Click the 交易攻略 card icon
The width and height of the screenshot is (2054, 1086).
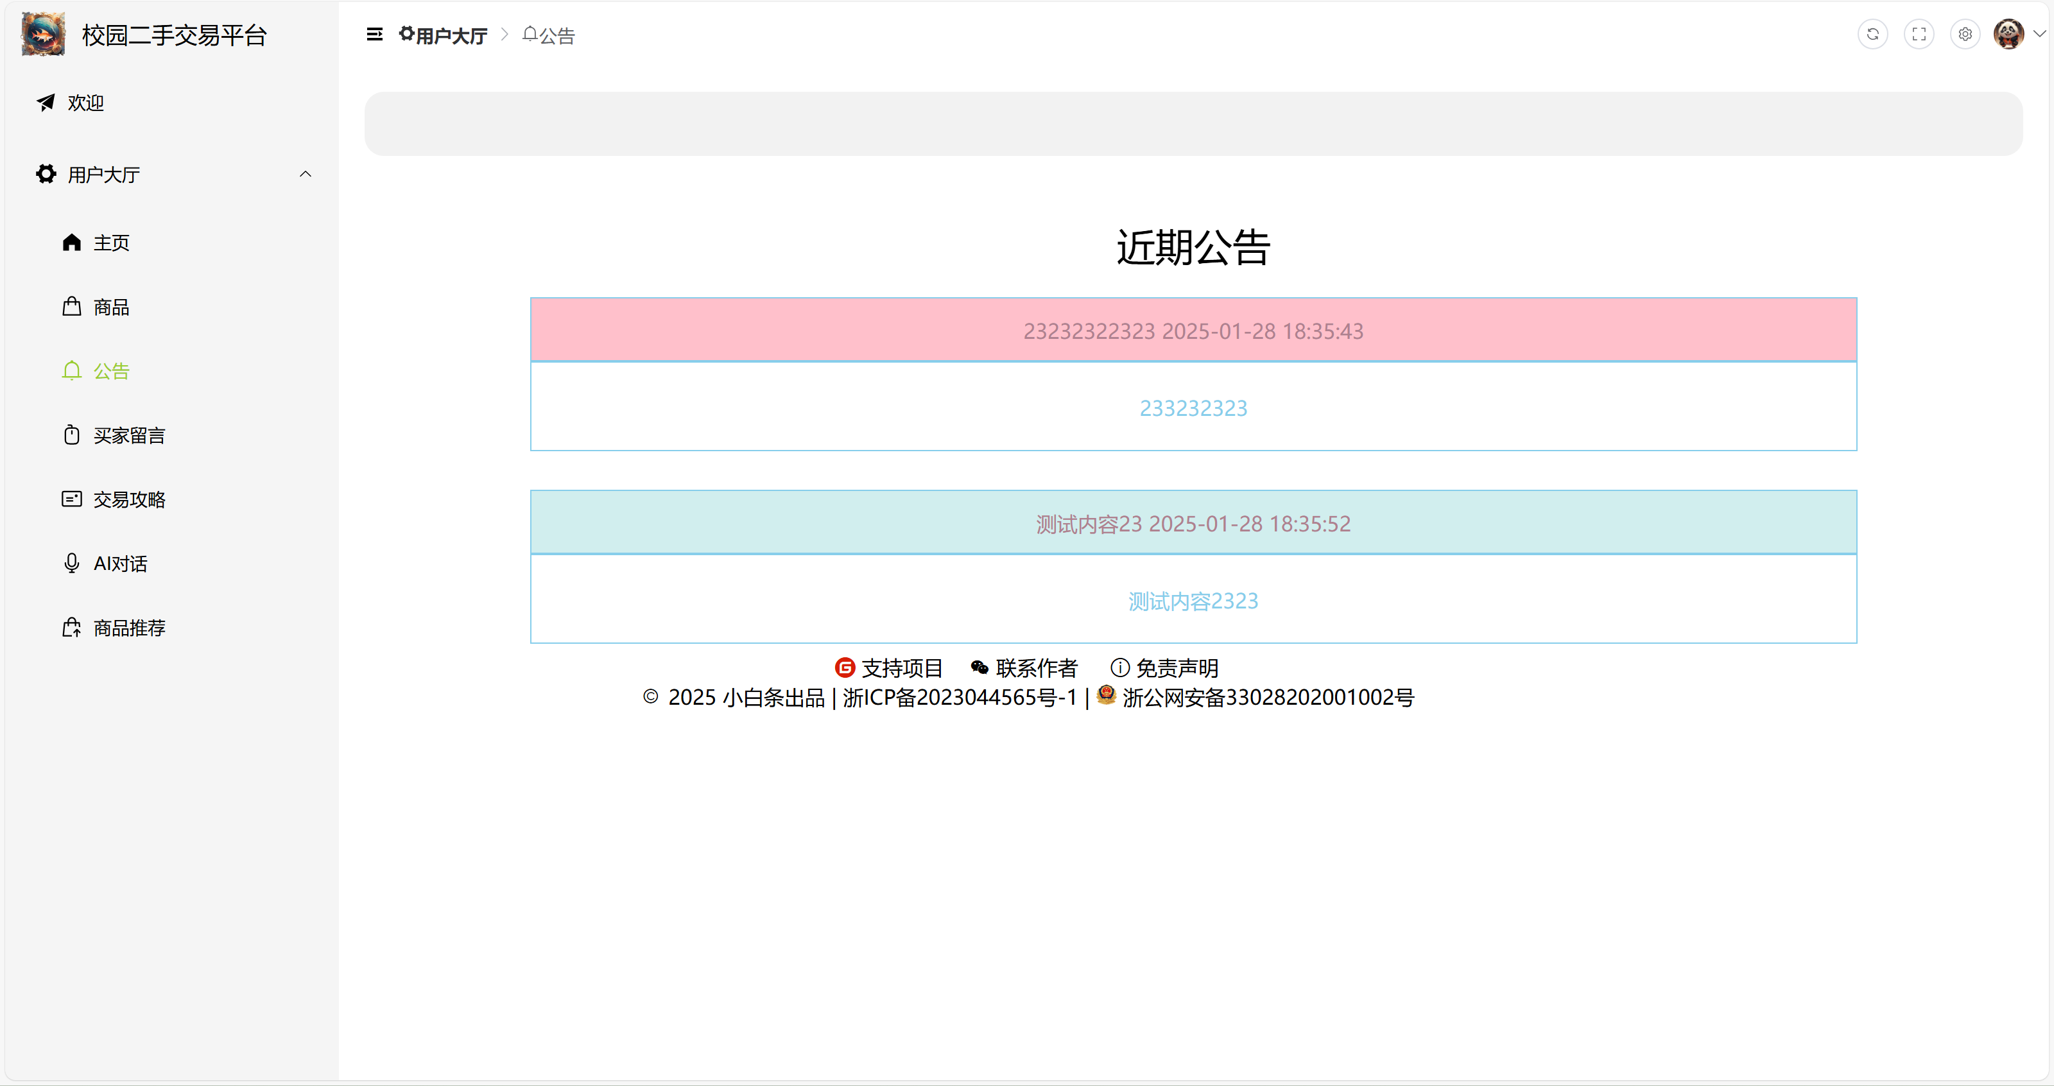[72, 499]
